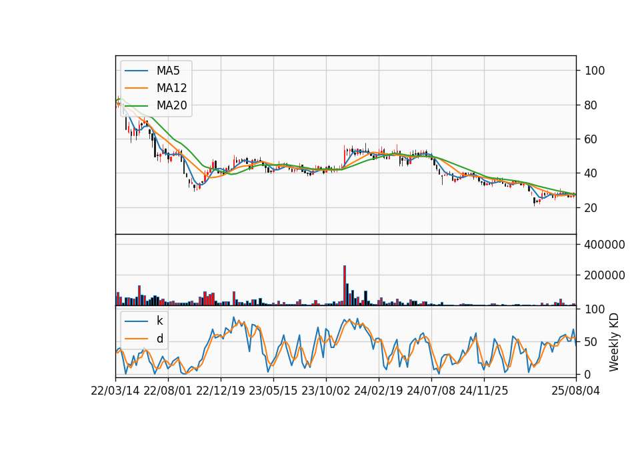Click the green MA20 legend line sample
Screen dimensions: 640x460
point(136,105)
